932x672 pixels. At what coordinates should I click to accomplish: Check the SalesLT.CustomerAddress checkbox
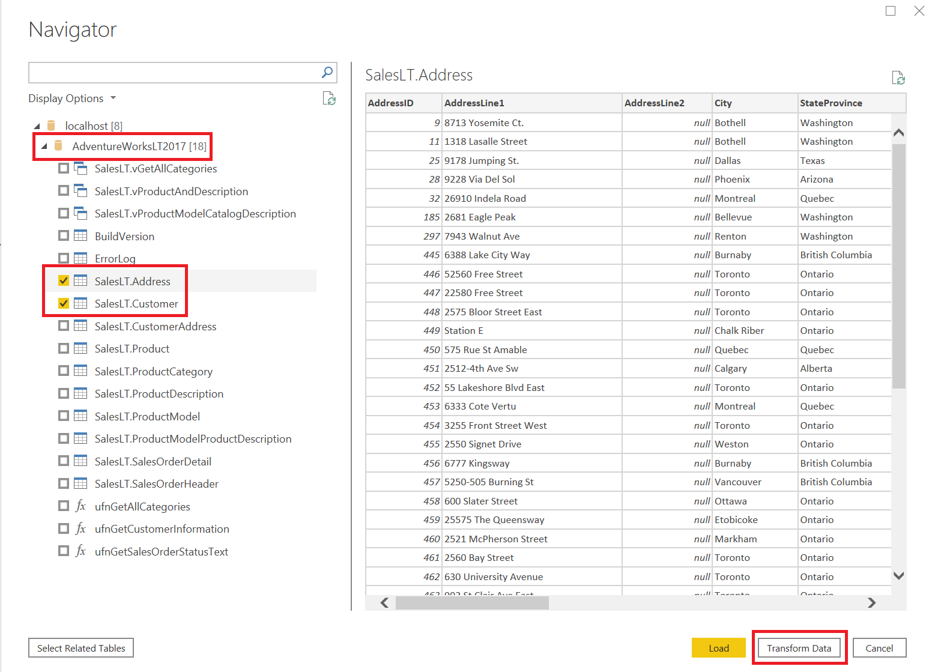pyautogui.click(x=64, y=325)
